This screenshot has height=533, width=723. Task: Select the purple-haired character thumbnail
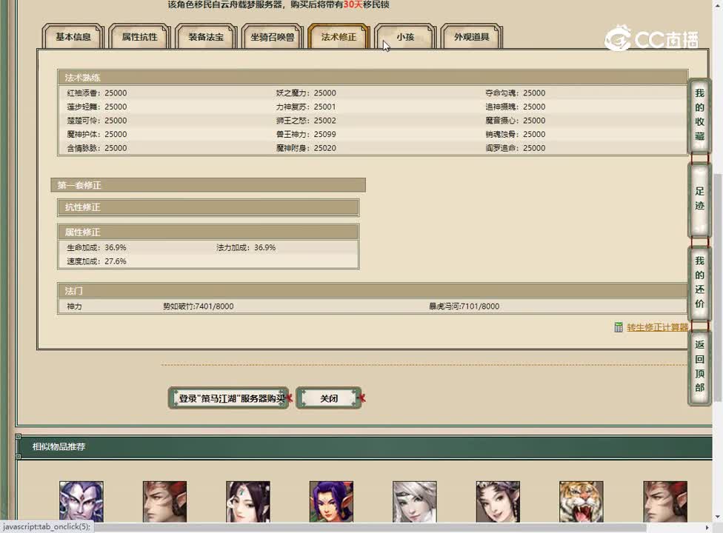pos(331,501)
